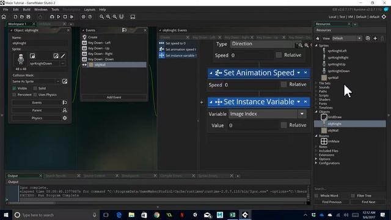Open physics gear icon in object panel

click(65, 118)
